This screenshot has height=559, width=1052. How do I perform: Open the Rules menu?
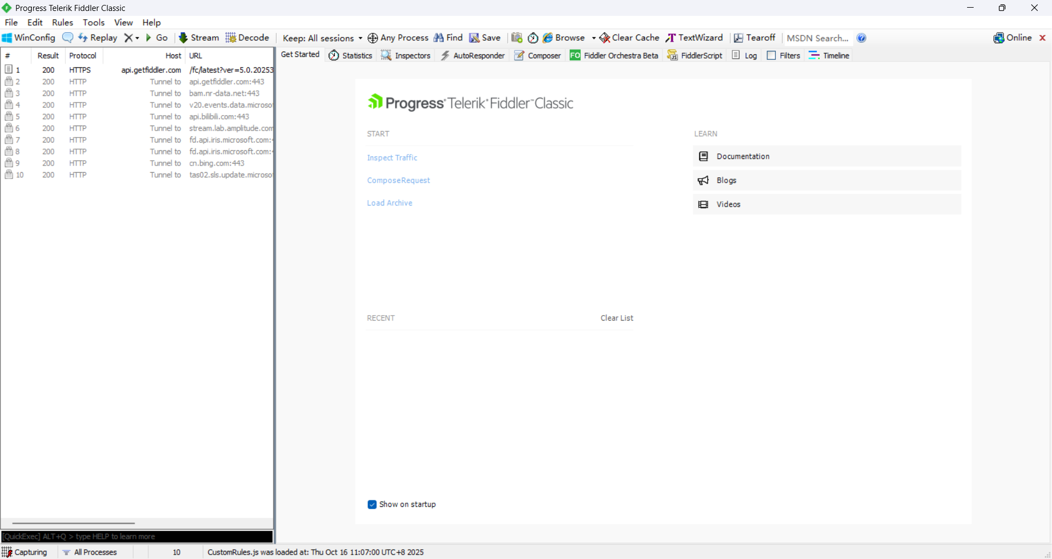coord(62,22)
